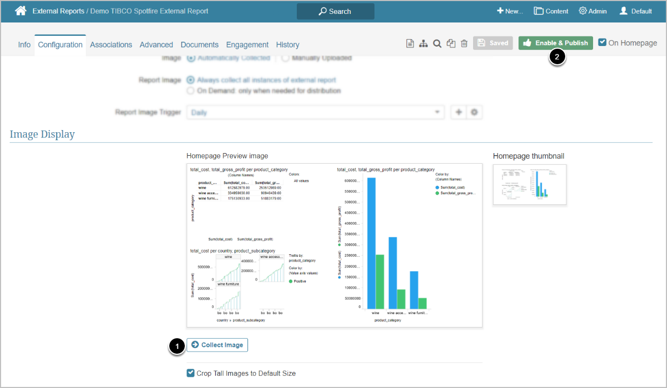Open the History tab
The height and width of the screenshot is (388, 667).
288,45
